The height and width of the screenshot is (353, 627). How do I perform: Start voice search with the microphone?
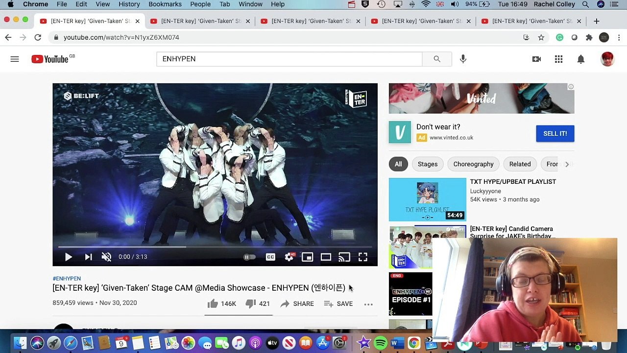(x=463, y=59)
